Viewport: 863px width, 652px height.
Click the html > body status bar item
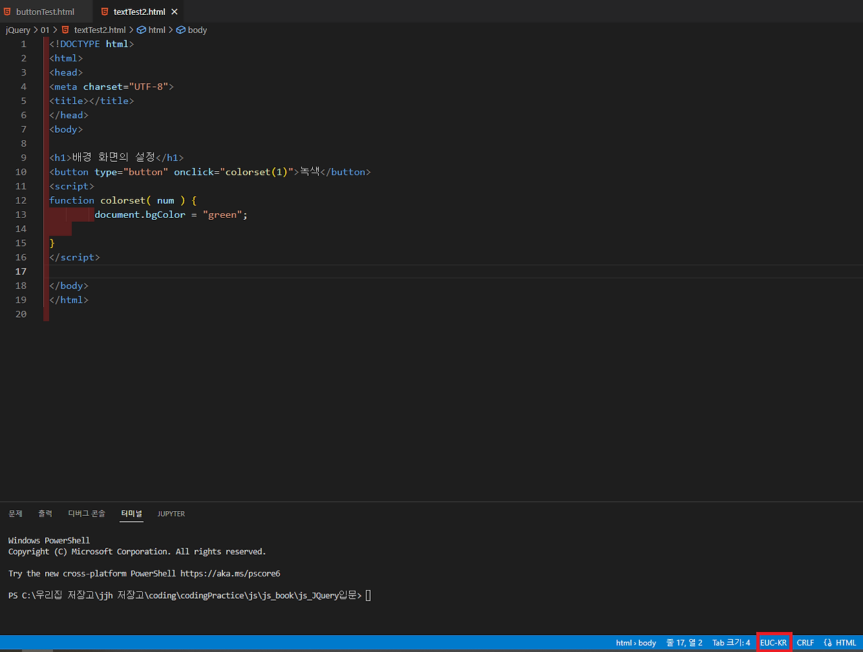point(635,643)
